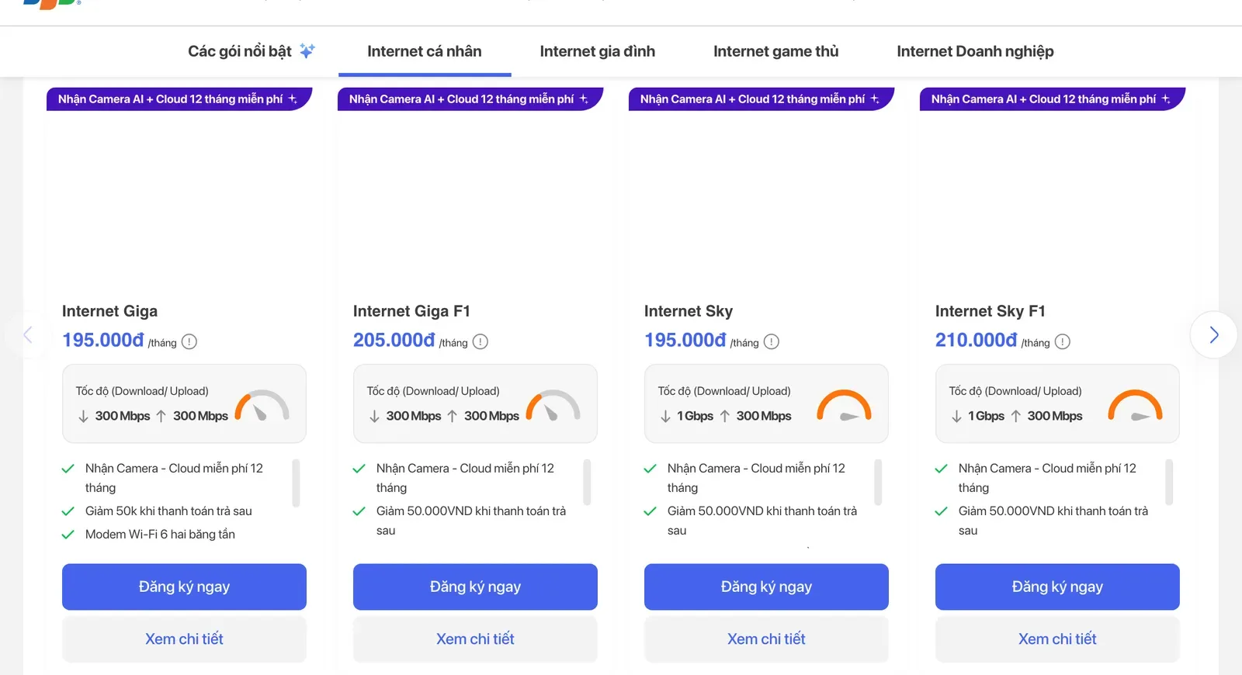Image resolution: width=1242 pixels, height=675 pixels.
Task: Click price info icon for Internet Sky F1
Action: click(x=1063, y=341)
